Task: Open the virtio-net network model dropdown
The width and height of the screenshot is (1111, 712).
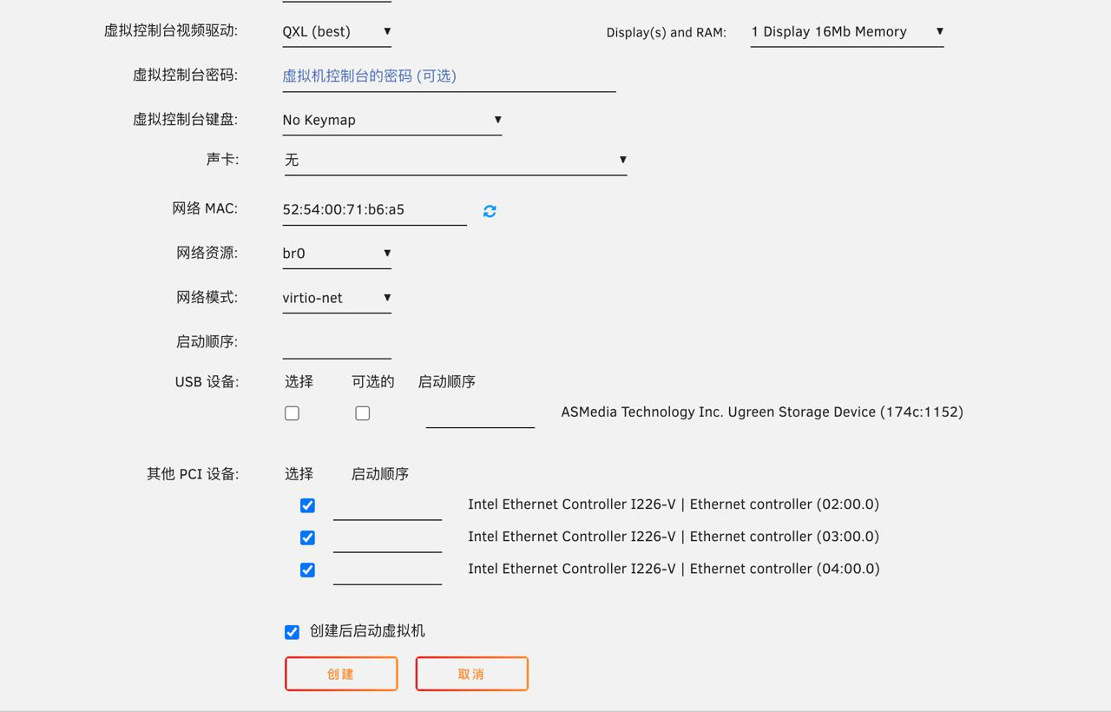Action: pyautogui.click(x=336, y=298)
